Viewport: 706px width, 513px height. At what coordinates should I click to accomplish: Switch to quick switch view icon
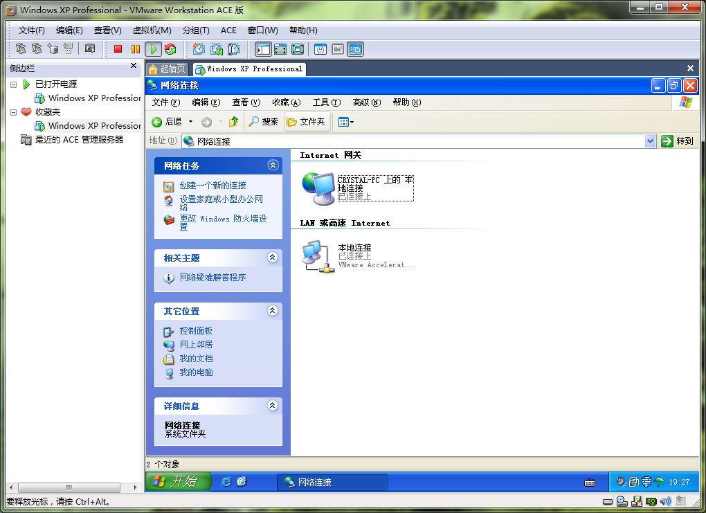(x=280, y=49)
